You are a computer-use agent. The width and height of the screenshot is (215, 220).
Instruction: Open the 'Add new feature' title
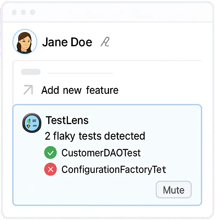point(80,90)
